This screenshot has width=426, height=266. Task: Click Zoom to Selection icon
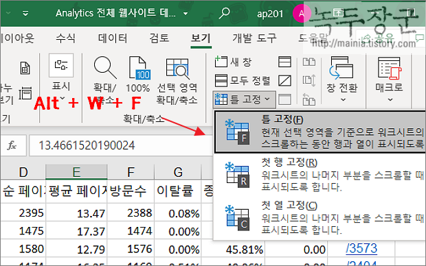[177, 68]
